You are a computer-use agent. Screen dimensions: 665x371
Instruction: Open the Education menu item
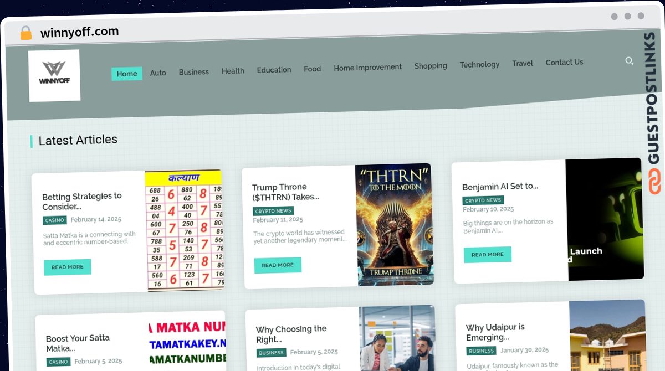tap(274, 70)
